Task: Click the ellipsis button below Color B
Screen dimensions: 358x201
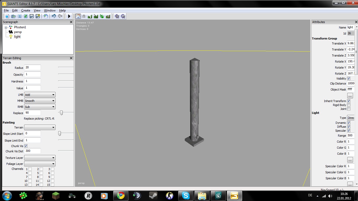Action: pyautogui.click(x=350, y=160)
